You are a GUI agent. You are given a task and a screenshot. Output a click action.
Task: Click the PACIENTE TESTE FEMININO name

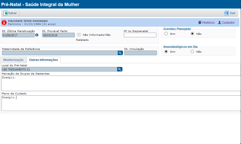pyautogui.click(x=28, y=21)
